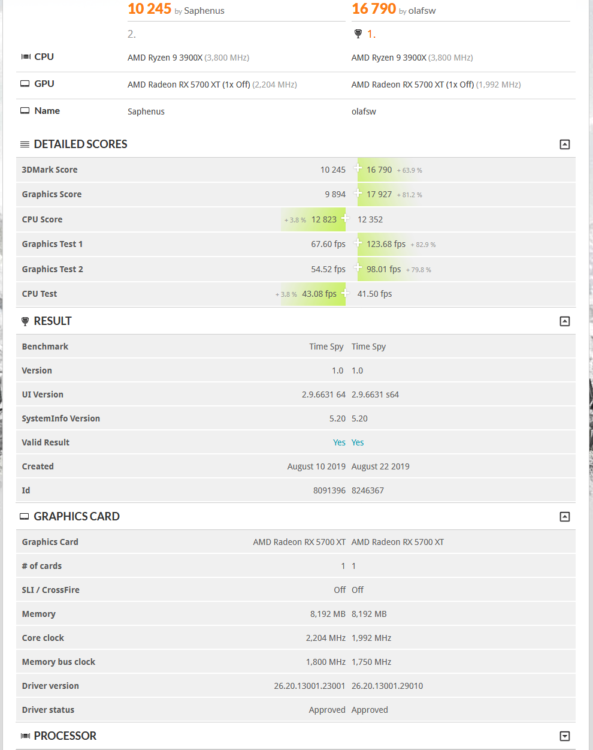This screenshot has width=593, height=750.
Task: Click the Result trophy icon
Action: pyautogui.click(x=25, y=321)
